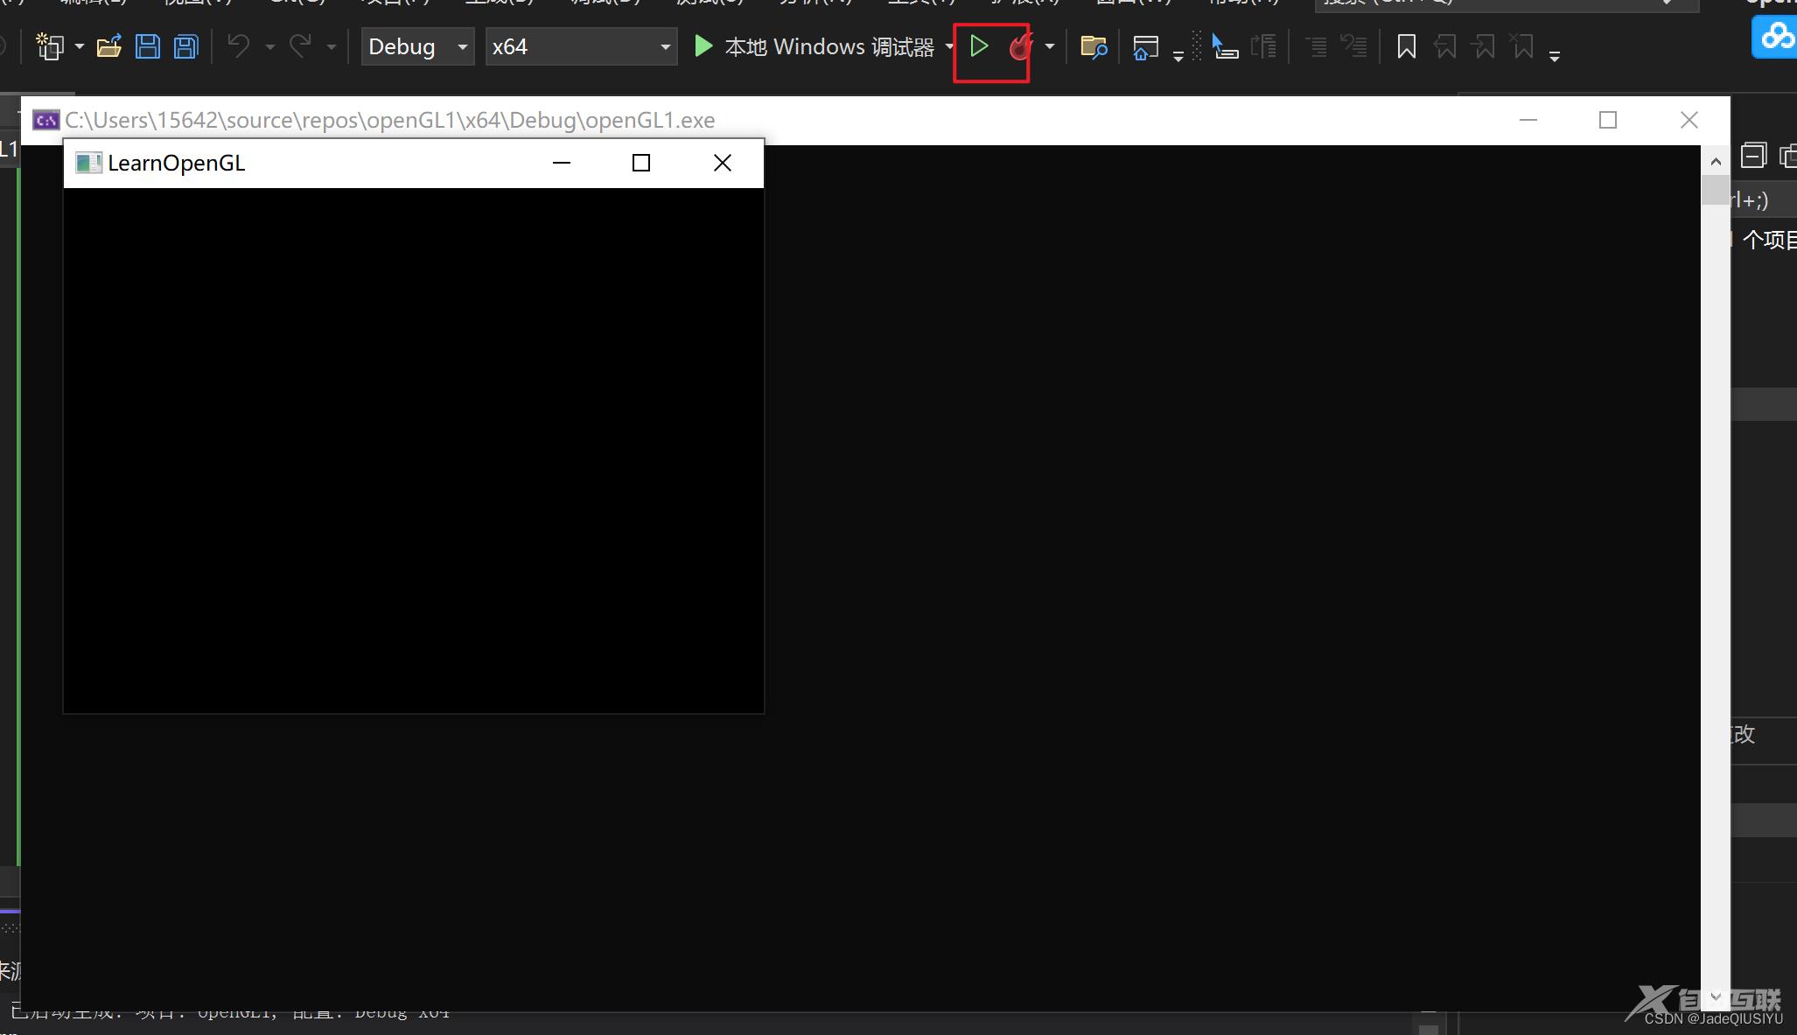
Task: Maximize the openGL1.exe console window
Action: point(1608,120)
